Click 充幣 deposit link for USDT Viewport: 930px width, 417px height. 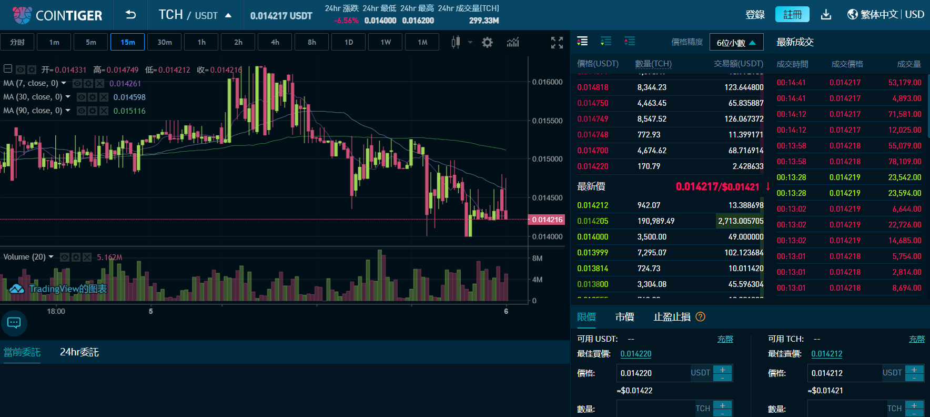pos(725,339)
